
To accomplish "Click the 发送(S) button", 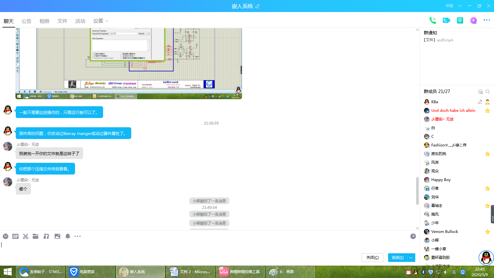I will [398, 258].
